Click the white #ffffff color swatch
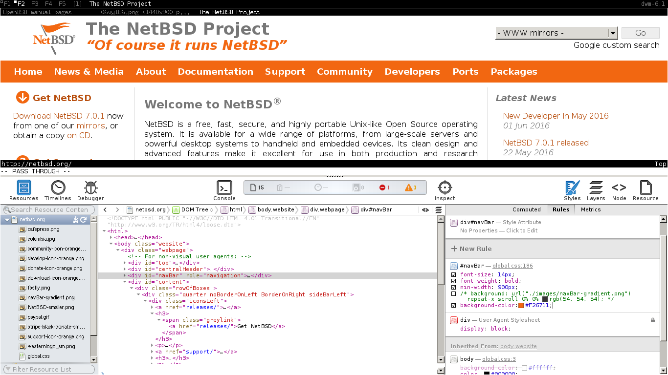The height and width of the screenshot is (375, 668). 524,368
